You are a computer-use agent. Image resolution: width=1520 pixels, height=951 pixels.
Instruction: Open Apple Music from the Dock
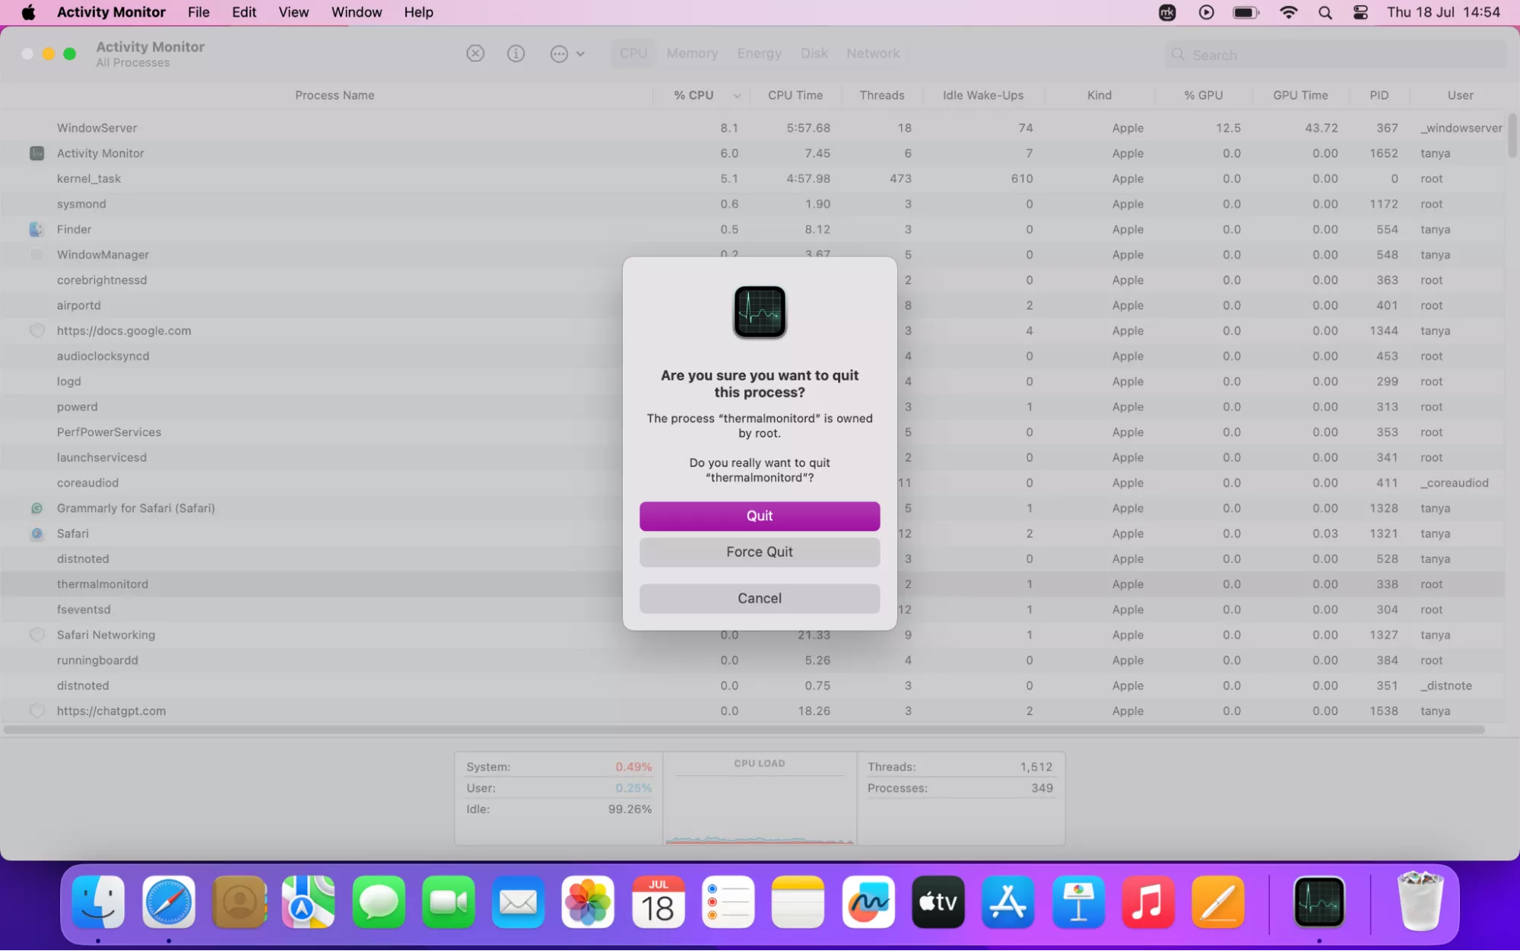(1147, 902)
